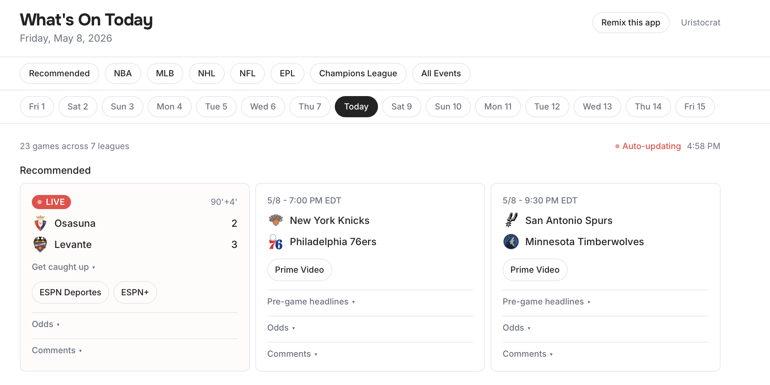Click the Philadelphia 76ers logo

tap(276, 242)
